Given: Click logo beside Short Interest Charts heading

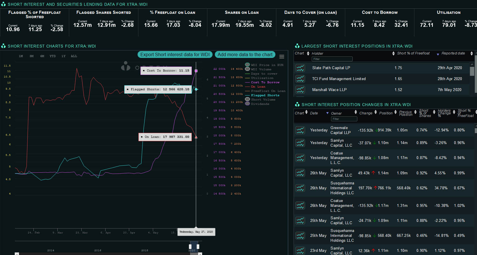Looking at the screenshot, I should click(x=3, y=46).
